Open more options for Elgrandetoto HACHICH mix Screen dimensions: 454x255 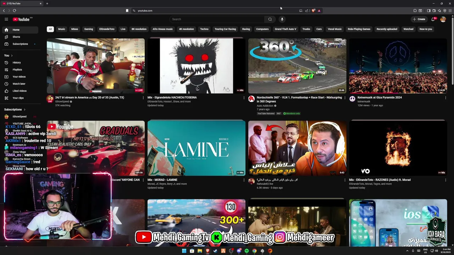pyautogui.click(x=244, y=98)
